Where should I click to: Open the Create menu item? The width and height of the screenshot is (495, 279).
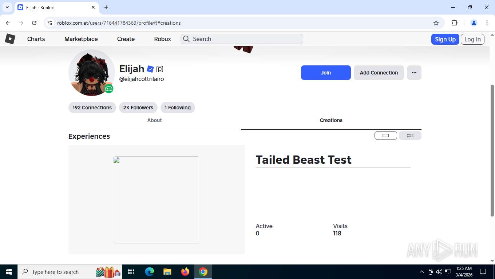126,39
